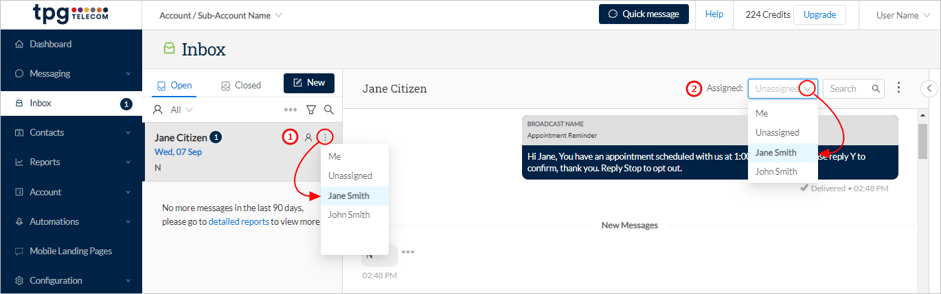The width and height of the screenshot is (941, 294).
Task: Click the assign person icon on Jane Citizen
Action: click(308, 138)
